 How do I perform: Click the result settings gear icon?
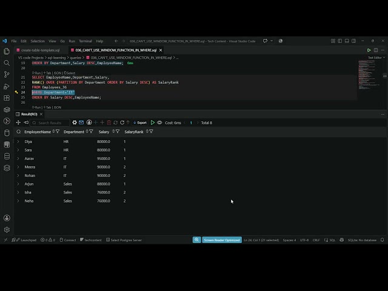click(x=75, y=122)
